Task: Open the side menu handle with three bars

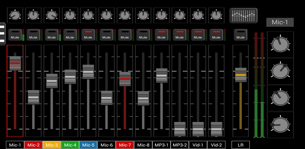Action: click(2, 34)
